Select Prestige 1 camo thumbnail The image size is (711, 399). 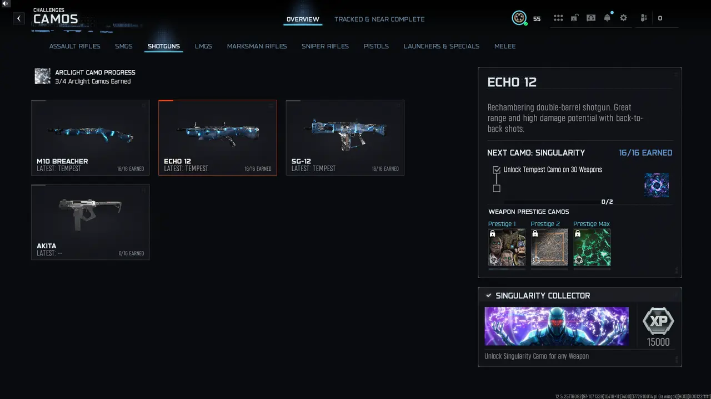click(507, 247)
